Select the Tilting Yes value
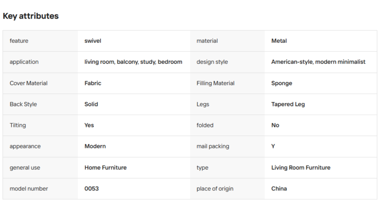The width and height of the screenshot is (381, 202). (x=89, y=125)
